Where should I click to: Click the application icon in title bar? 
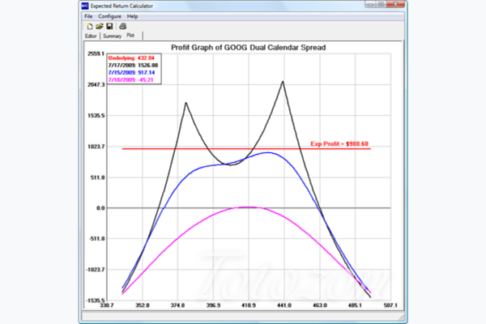pos(87,6)
